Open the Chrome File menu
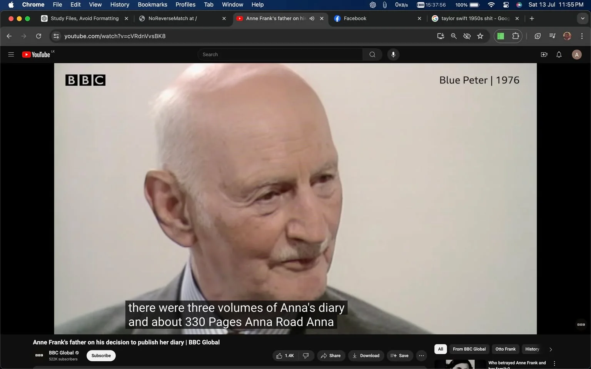 57,5
